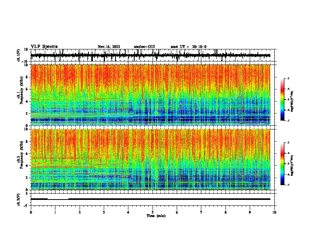Viewport: 309px width, 238px height.
Task: Click the "station=OUI" label
Action: pyautogui.click(x=144, y=47)
